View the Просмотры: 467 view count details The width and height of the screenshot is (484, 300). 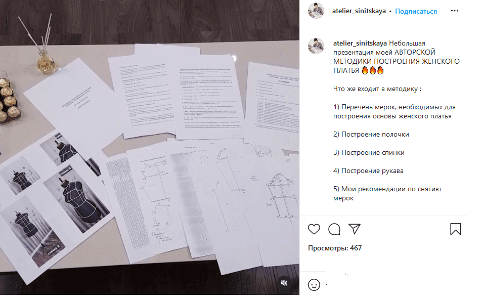pyautogui.click(x=335, y=248)
